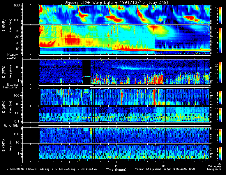Click the 18 hour tick label

pos(163,166)
